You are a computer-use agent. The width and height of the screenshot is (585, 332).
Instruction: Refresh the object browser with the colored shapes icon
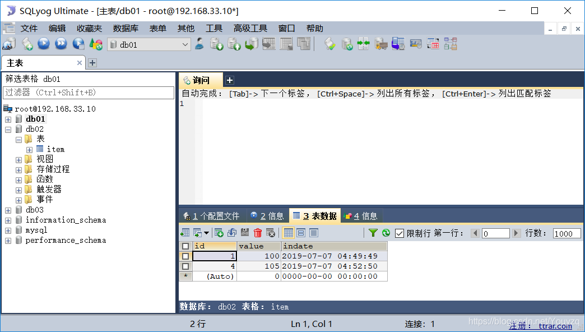(96, 44)
